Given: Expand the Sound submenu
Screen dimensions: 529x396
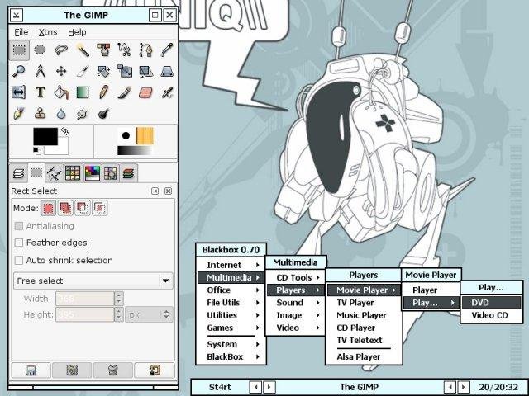Looking at the screenshot, I should pos(296,303).
